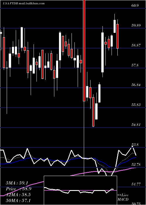Viewport: 146px width, 205px height.
Task: Click the 'Price : 58.9' legend entry
Action: coord(18,189)
